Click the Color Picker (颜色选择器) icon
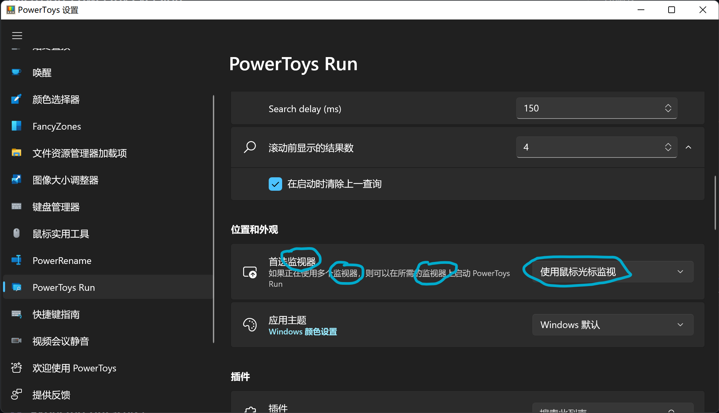 [x=16, y=99]
